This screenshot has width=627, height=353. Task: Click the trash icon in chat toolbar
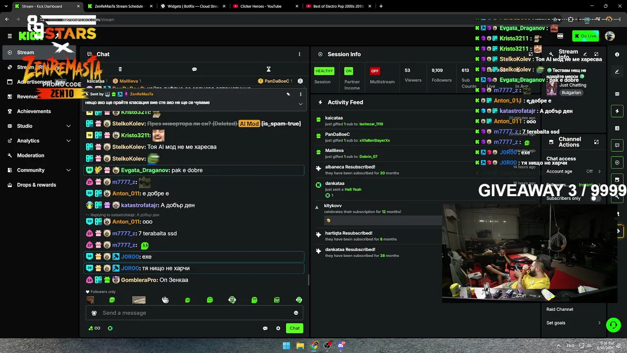click(x=120, y=69)
